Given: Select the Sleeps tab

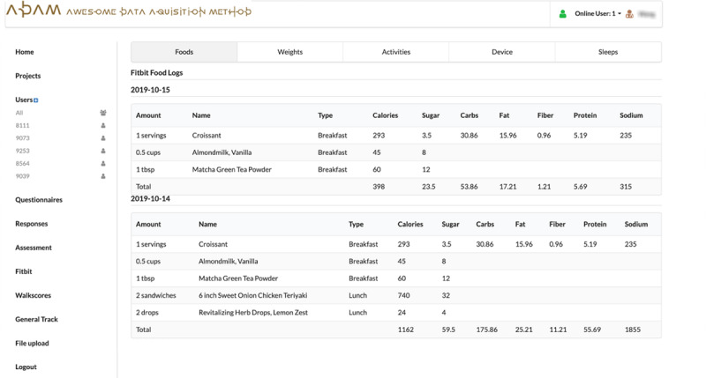Looking at the screenshot, I should (607, 52).
